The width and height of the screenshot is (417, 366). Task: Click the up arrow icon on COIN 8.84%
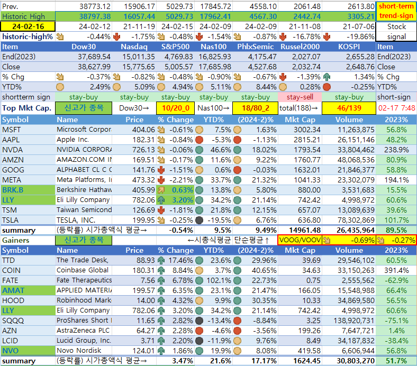161,271
